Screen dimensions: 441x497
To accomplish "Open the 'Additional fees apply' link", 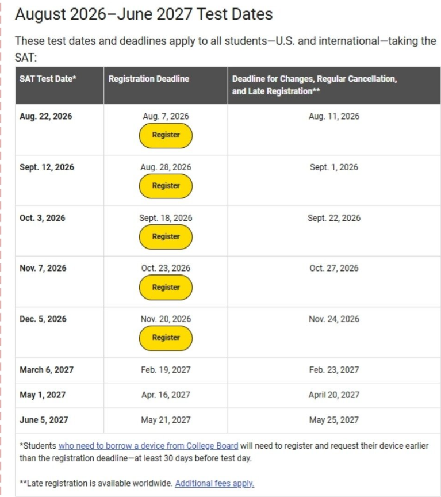I will [214, 483].
